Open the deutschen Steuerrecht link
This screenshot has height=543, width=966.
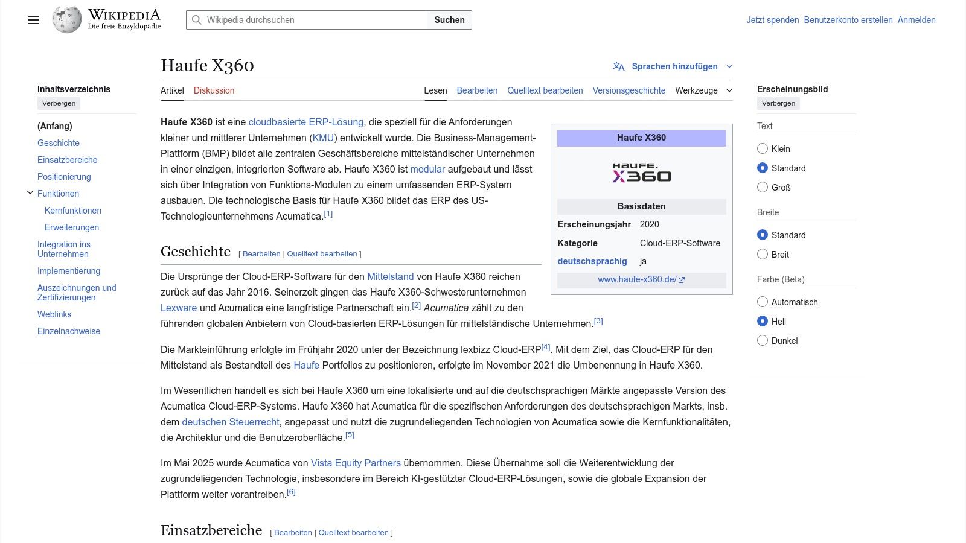click(x=231, y=422)
